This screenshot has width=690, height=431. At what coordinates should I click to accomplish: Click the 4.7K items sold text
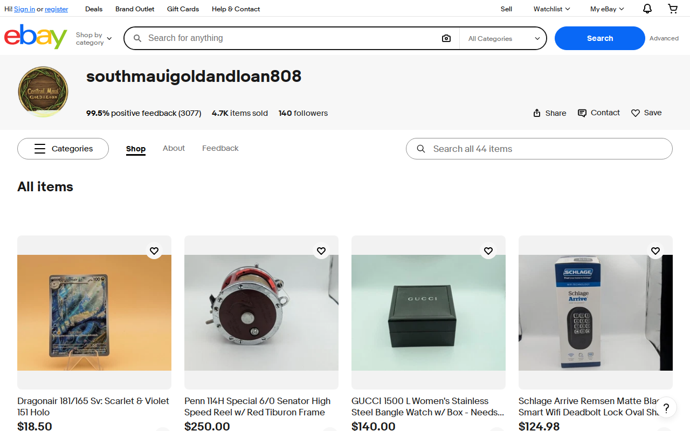pyautogui.click(x=240, y=113)
